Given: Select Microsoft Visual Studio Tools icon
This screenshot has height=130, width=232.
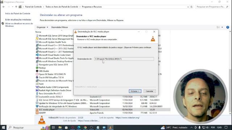Looking at the screenshot, I should (37, 58).
